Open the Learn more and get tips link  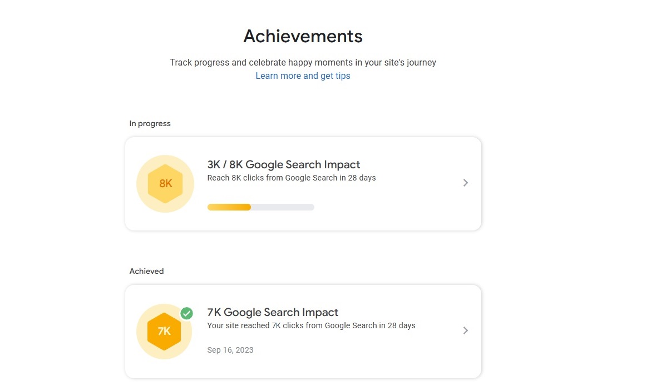[303, 76]
